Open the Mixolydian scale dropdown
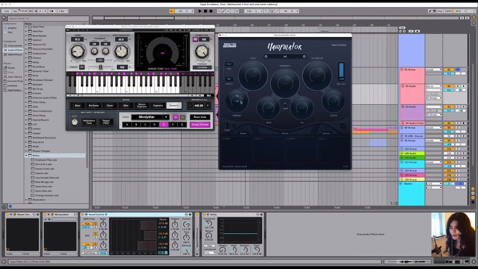Image resolution: width=478 pixels, height=269 pixels. pos(150,117)
